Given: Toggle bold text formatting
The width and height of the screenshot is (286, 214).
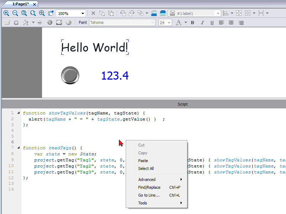Looking at the screenshot, I should click(193, 22).
